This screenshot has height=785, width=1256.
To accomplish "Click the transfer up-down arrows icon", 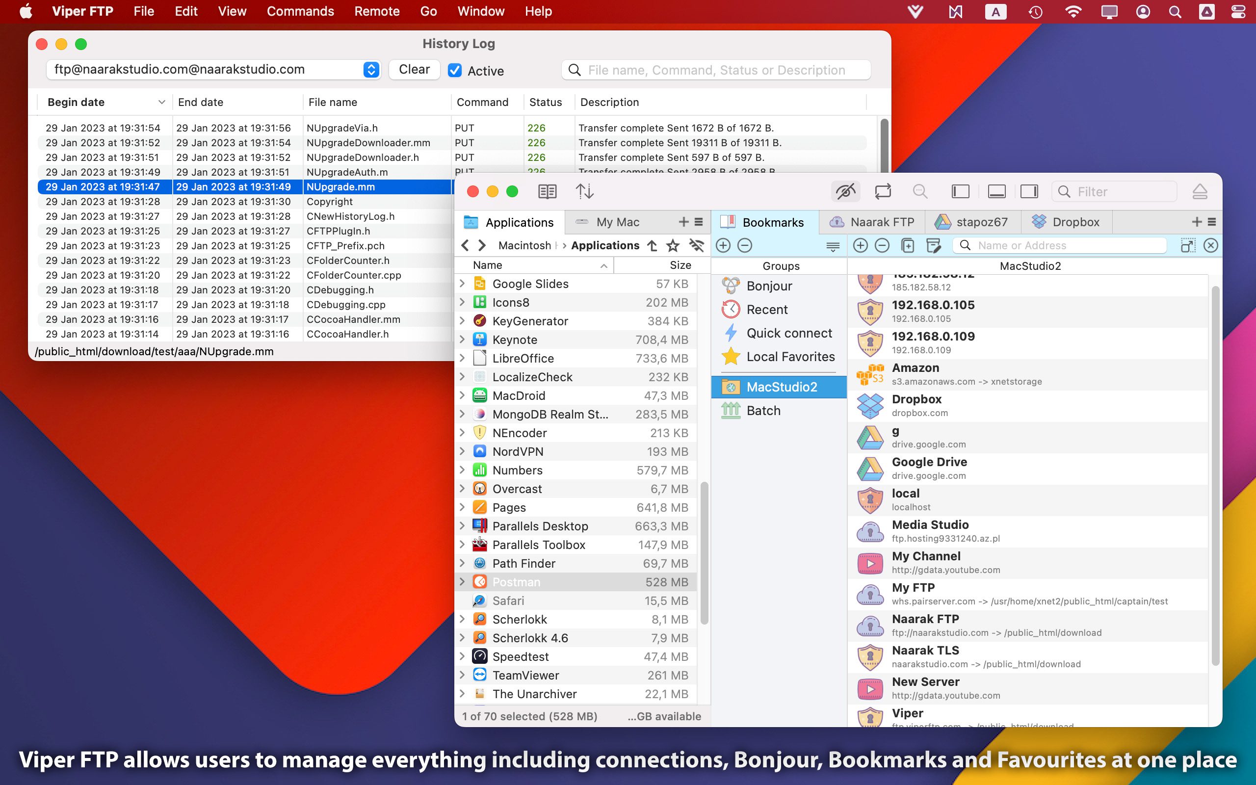I will click(x=585, y=191).
